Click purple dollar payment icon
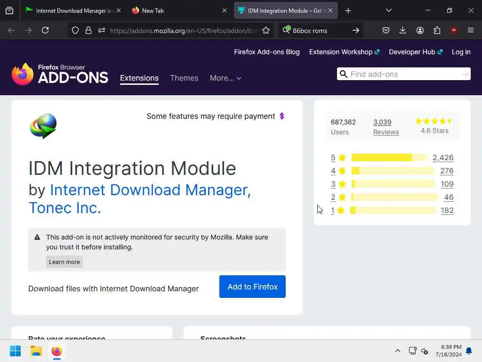 click(x=282, y=116)
